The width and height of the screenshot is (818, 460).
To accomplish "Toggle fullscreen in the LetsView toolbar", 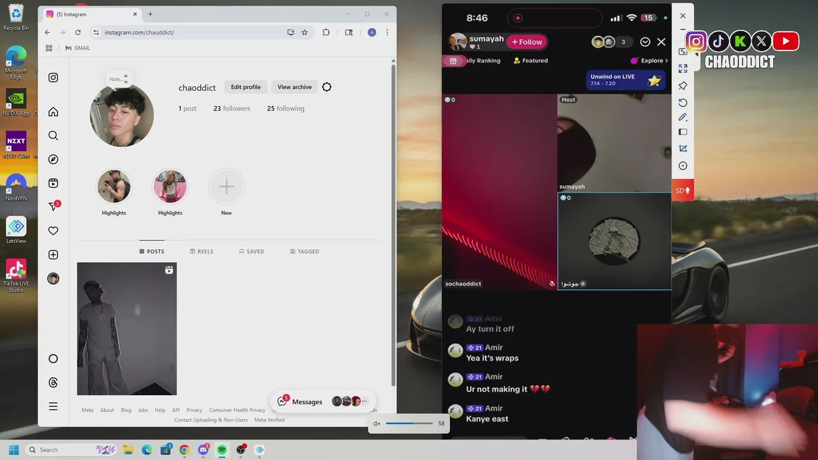I will 683,68.
